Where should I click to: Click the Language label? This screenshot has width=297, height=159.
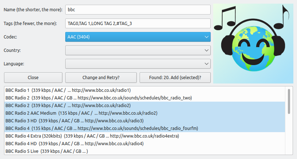coord(14,64)
